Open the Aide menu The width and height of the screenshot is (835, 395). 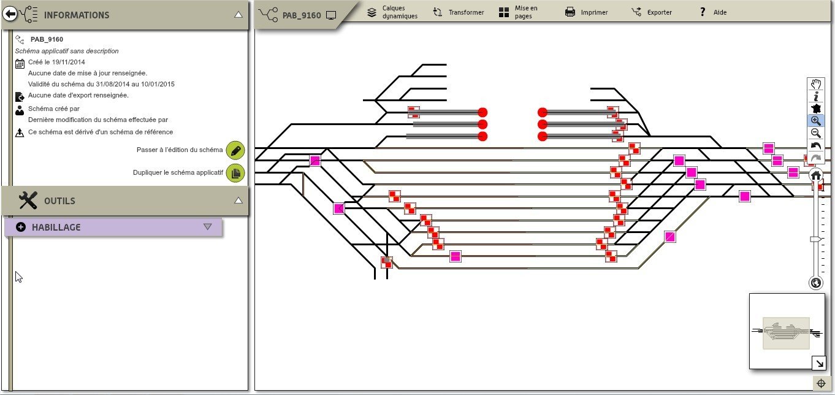(713, 12)
